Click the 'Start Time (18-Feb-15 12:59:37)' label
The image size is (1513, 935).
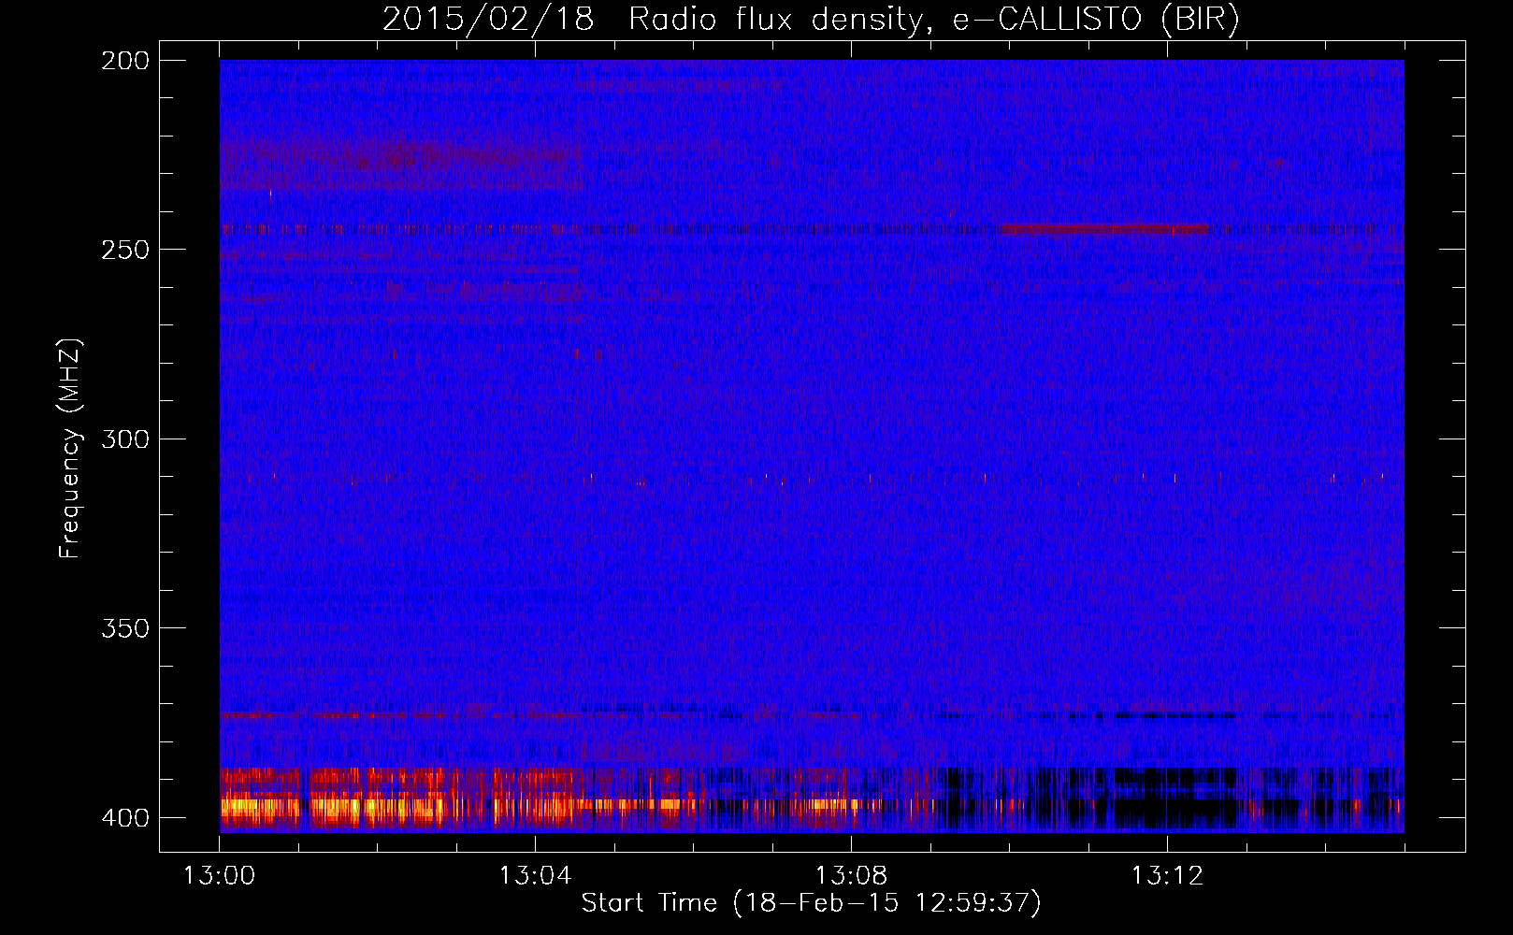[x=811, y=903]
